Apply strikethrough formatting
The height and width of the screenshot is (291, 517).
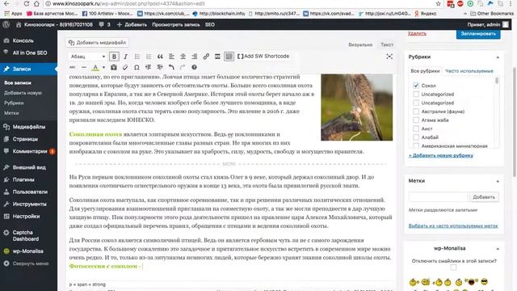[x=72, y=67]
